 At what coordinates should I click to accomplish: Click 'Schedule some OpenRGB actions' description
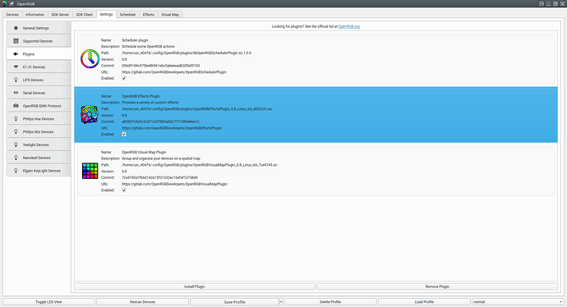pyautogui.click(x=148, y=46)
